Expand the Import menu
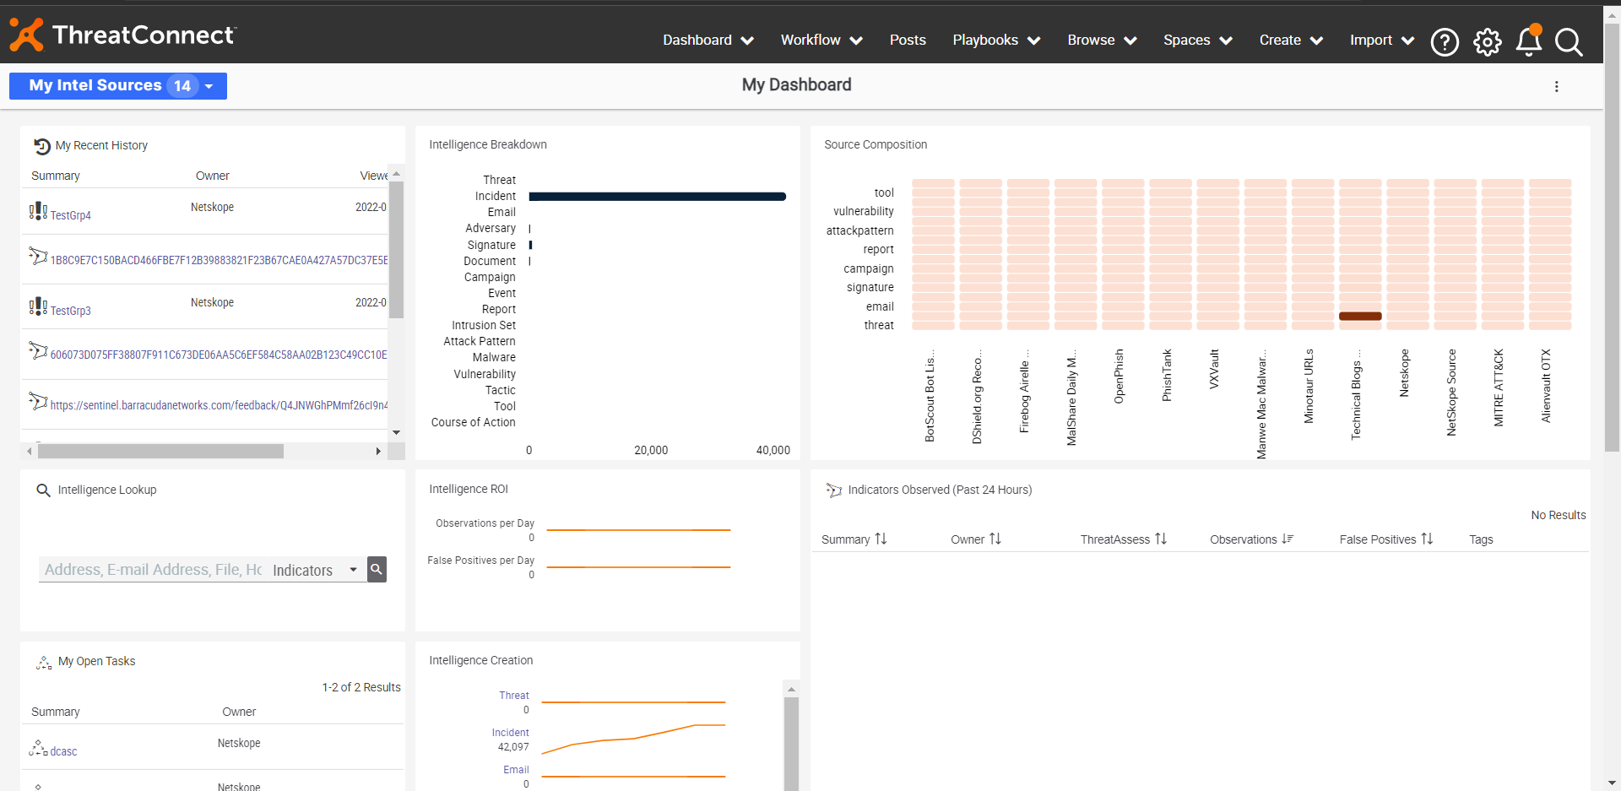Image resolution: width=1621 pixels, height=791 pixels. [x=1382, y=41]
